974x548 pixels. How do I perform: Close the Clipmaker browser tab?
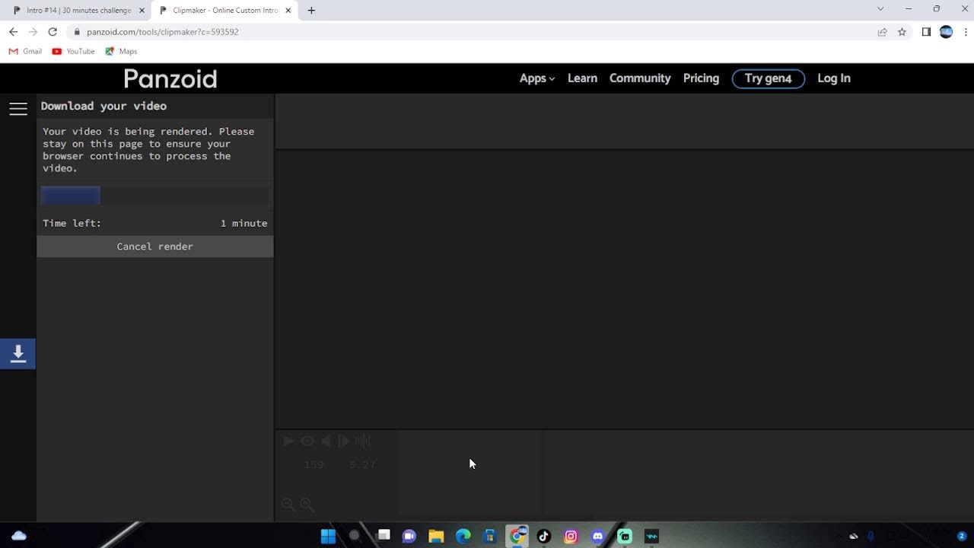(288, 11)
